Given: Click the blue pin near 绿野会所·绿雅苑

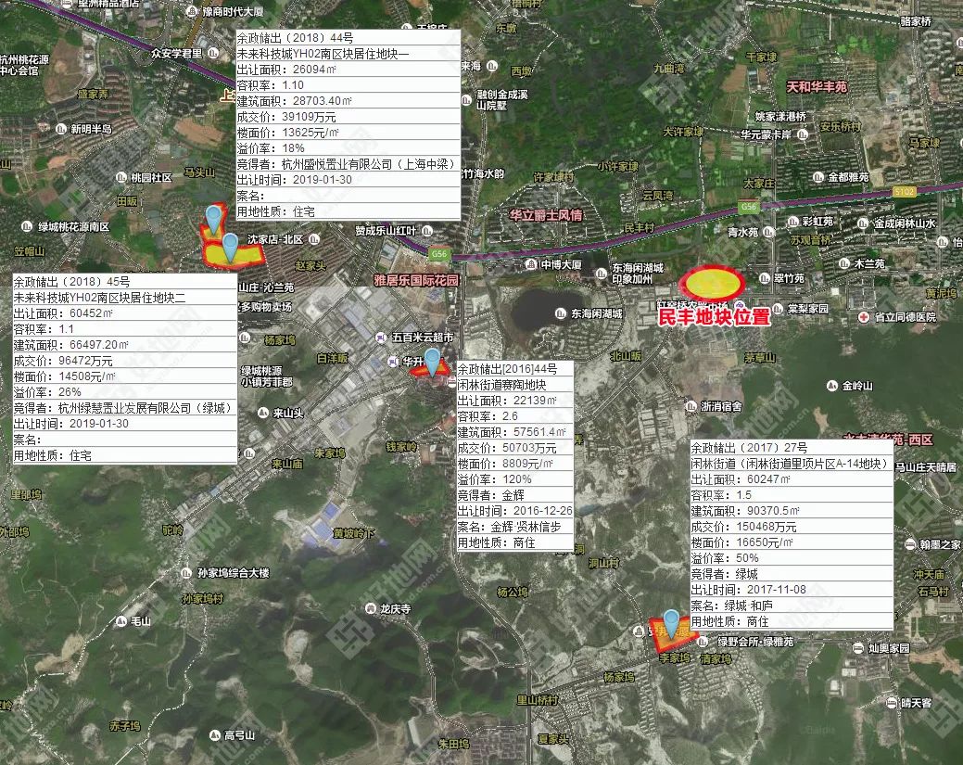Looking at the screenshot, I should pyautogui.click(x=671, y=624).
